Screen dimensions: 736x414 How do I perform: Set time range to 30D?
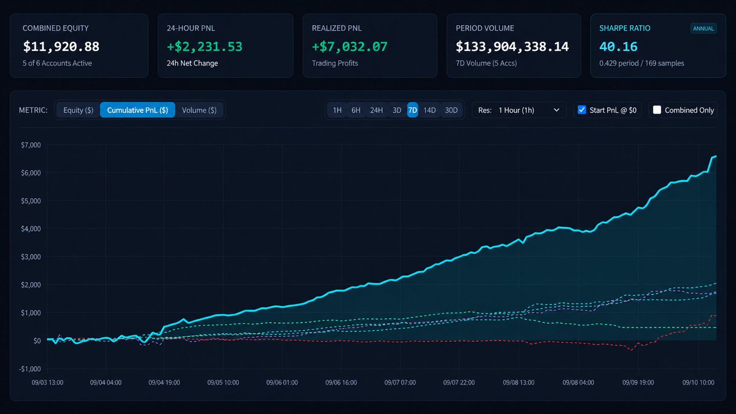(x=451, y=110)
